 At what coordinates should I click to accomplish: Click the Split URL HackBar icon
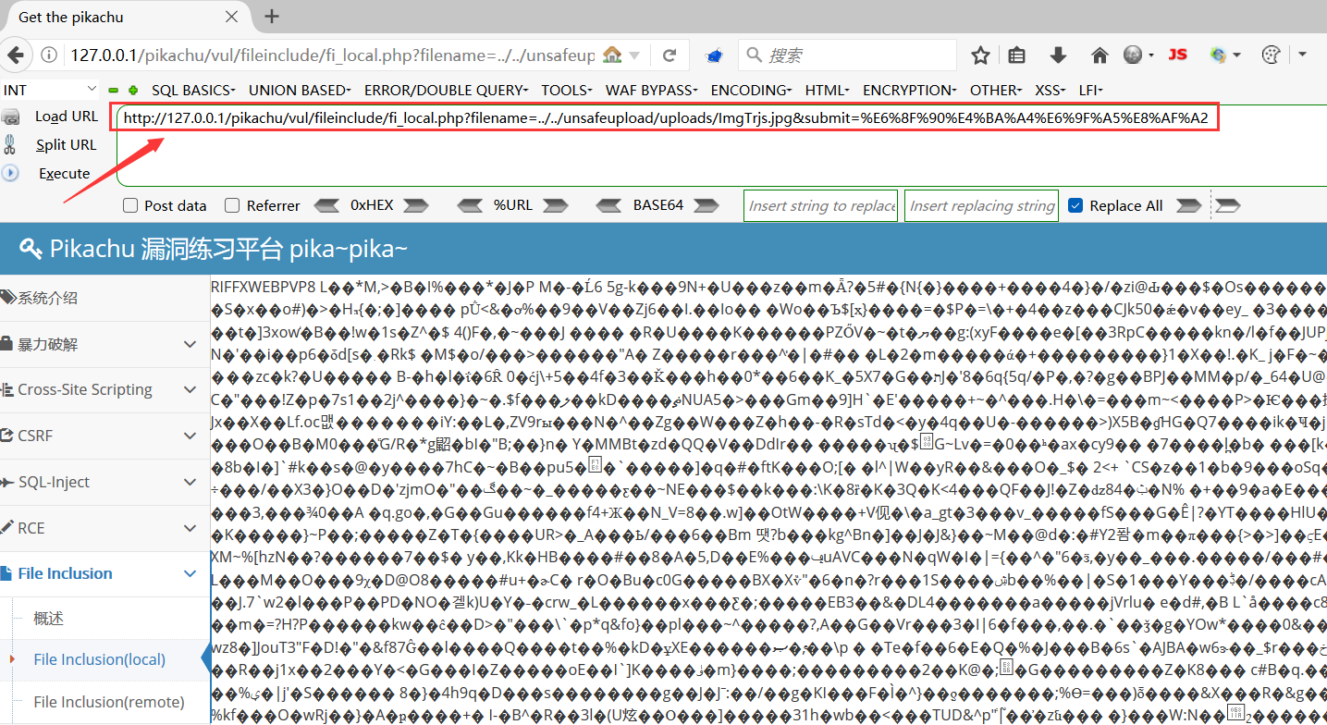coord(10,144)
